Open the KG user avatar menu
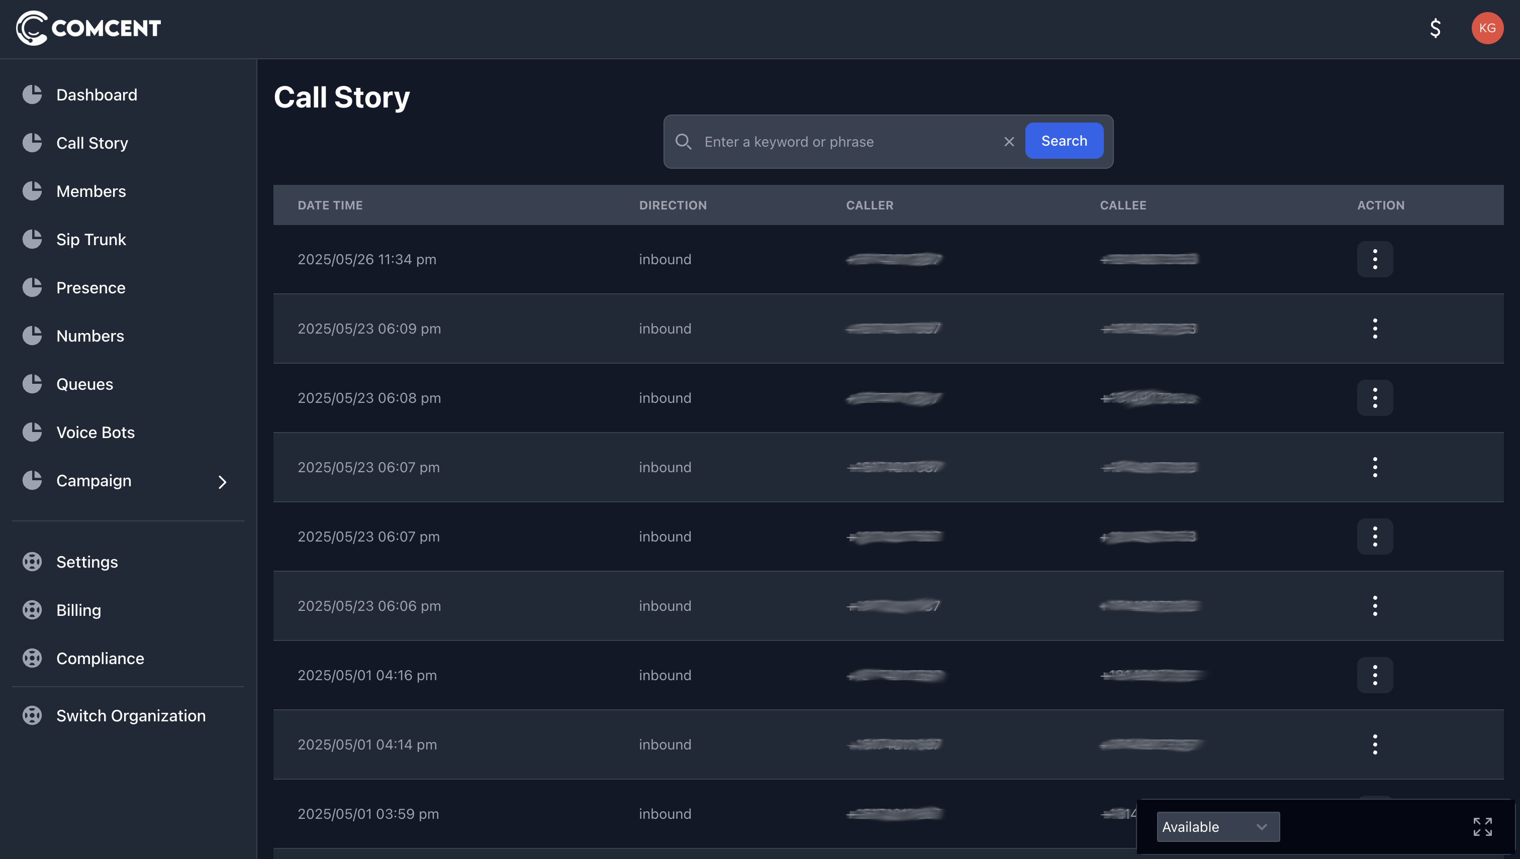This screenshot has width=1520, height=859. (x=1487, y=28)
